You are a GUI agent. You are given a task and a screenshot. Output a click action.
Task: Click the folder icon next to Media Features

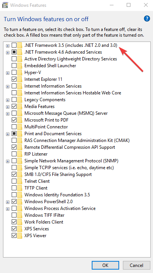(20, 106)
